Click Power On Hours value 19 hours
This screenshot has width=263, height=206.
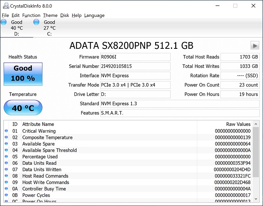(x=240, y=94)
